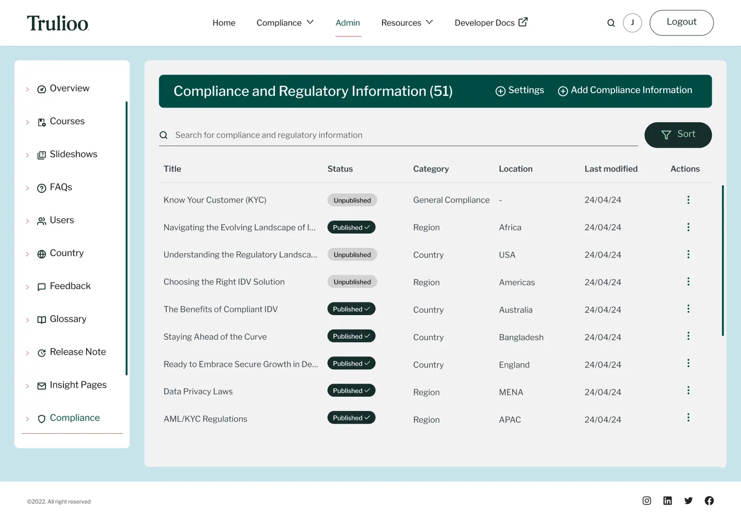Click the sidebar vertical scrollbar

click(x=126, y=238)
